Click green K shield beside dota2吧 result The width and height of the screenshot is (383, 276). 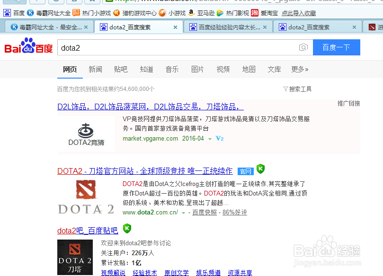pos(127,228)
